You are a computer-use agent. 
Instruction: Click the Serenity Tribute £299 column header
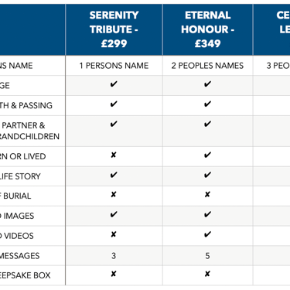coord(114,29)
